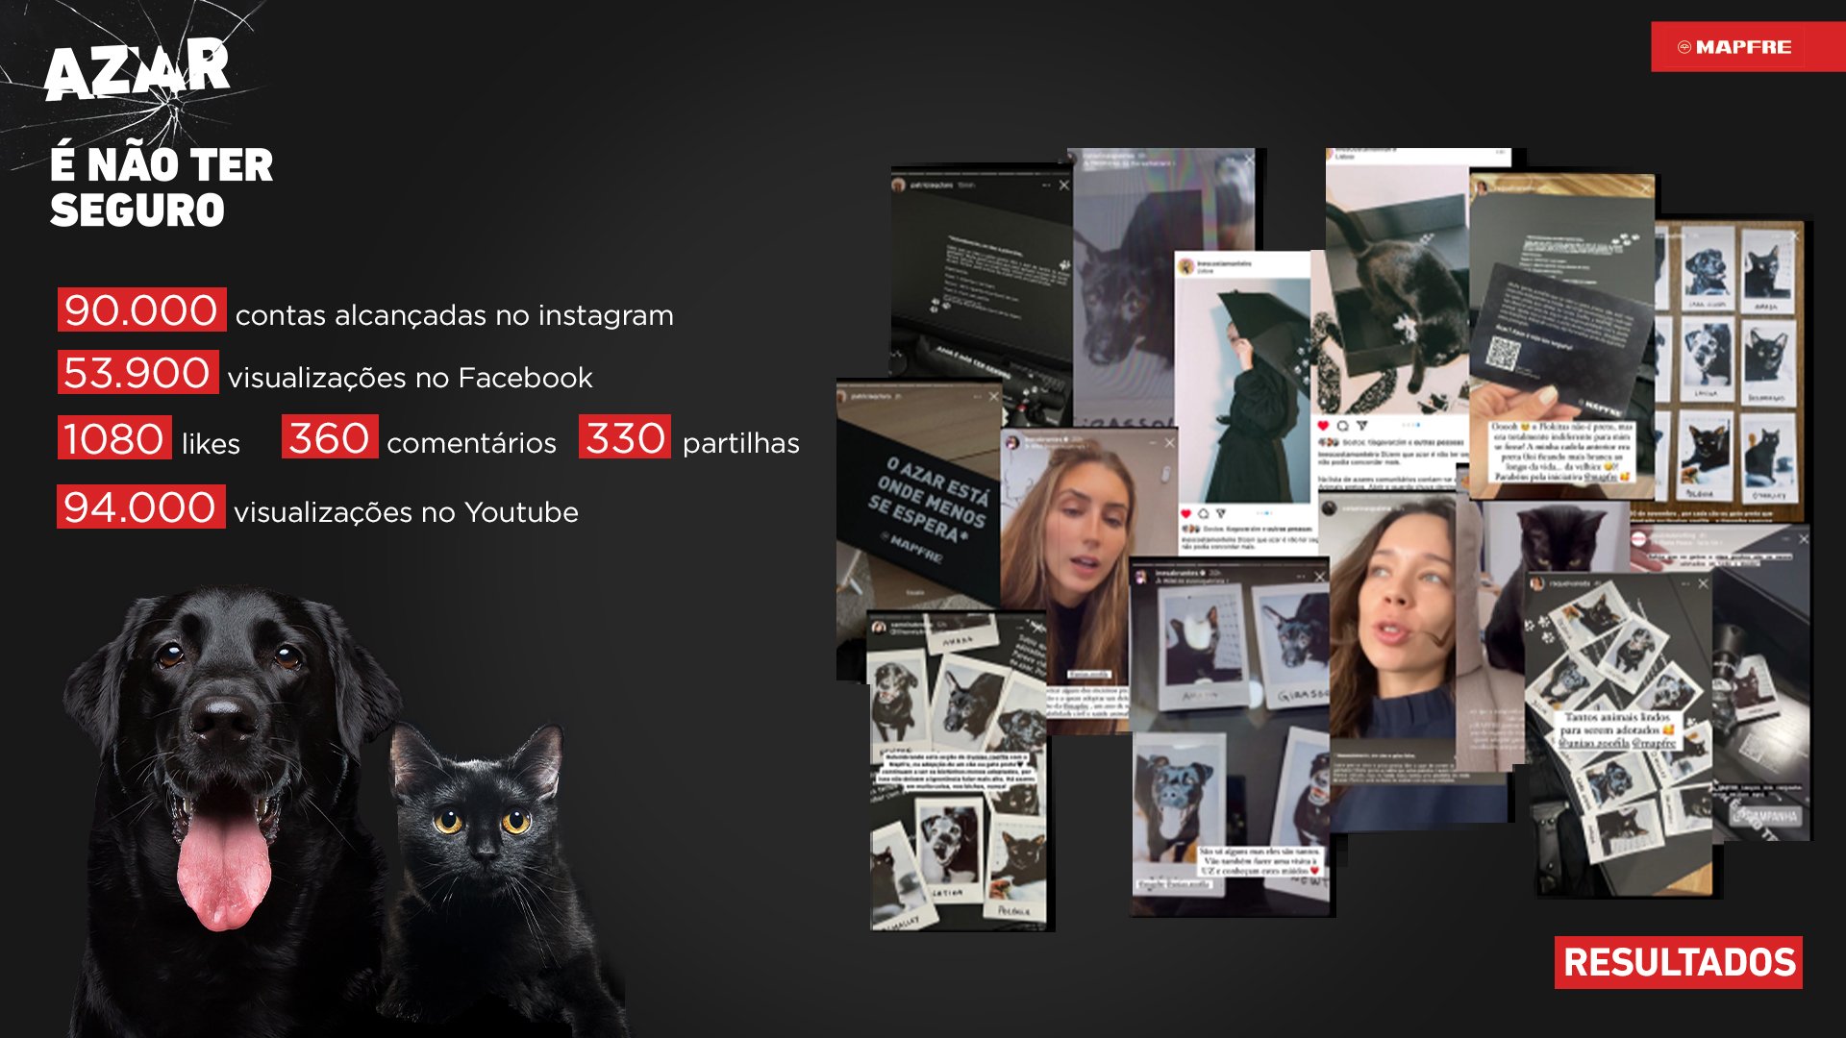
Task: Click the 90.000 Instagram reach figure
Action: point(141,310)
